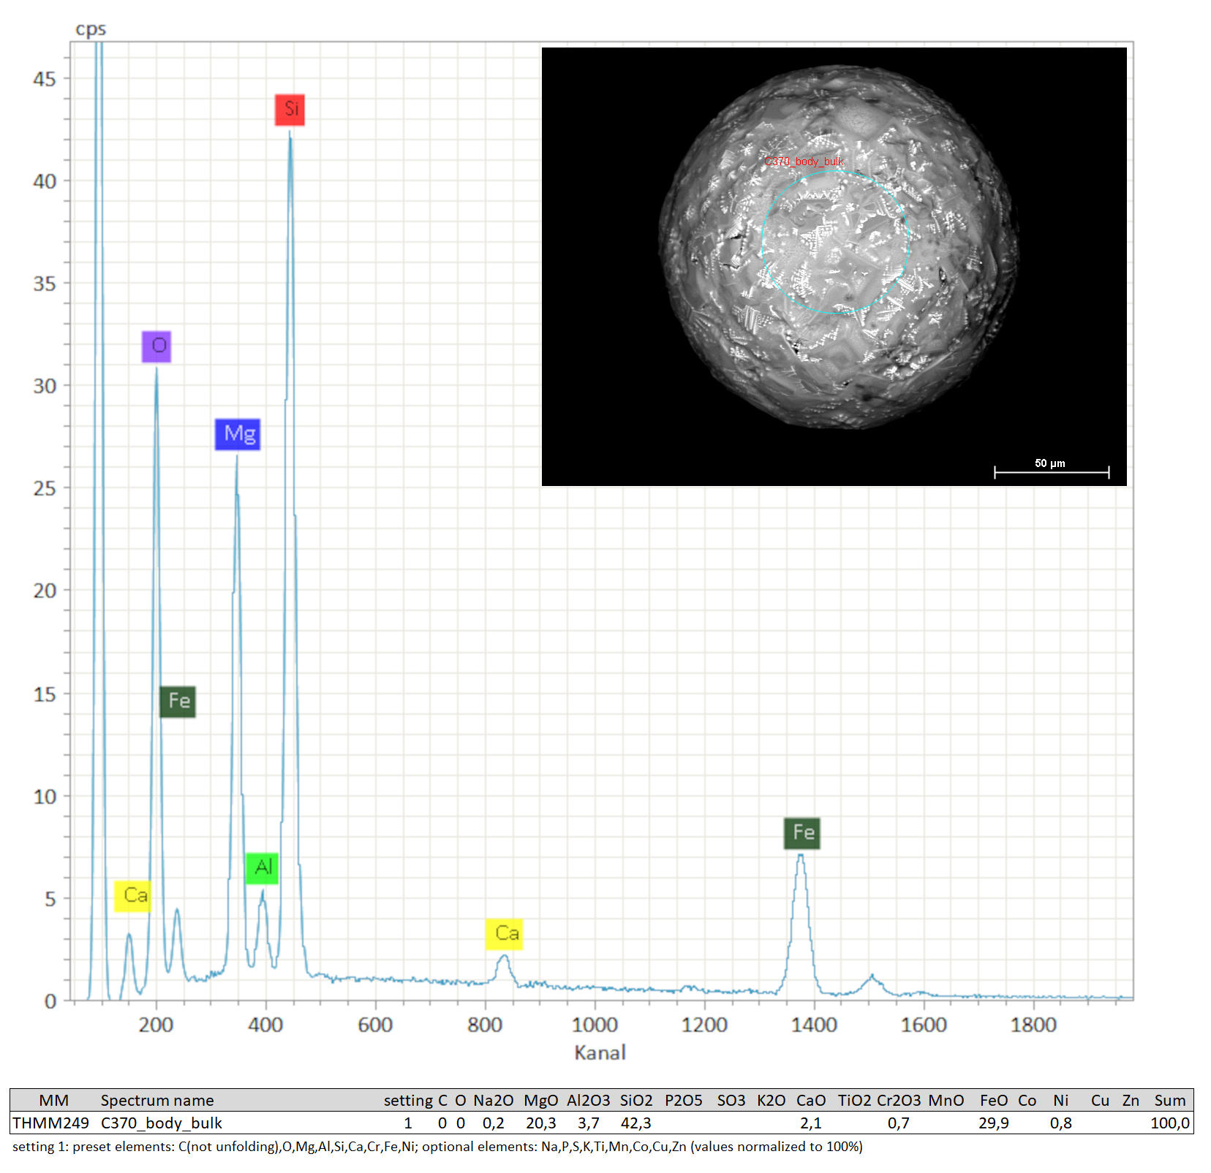Select the FeO value 29,9
The height and width of the screenshot is (1173, 1211).
click(993, 1123)
